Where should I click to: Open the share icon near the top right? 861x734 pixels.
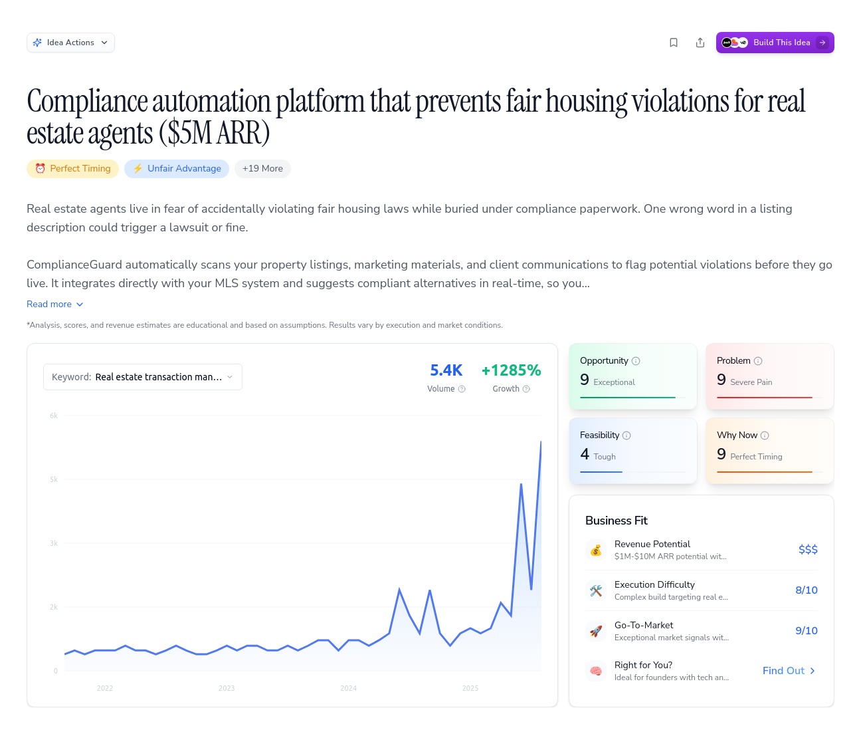(x=700, y=42)
